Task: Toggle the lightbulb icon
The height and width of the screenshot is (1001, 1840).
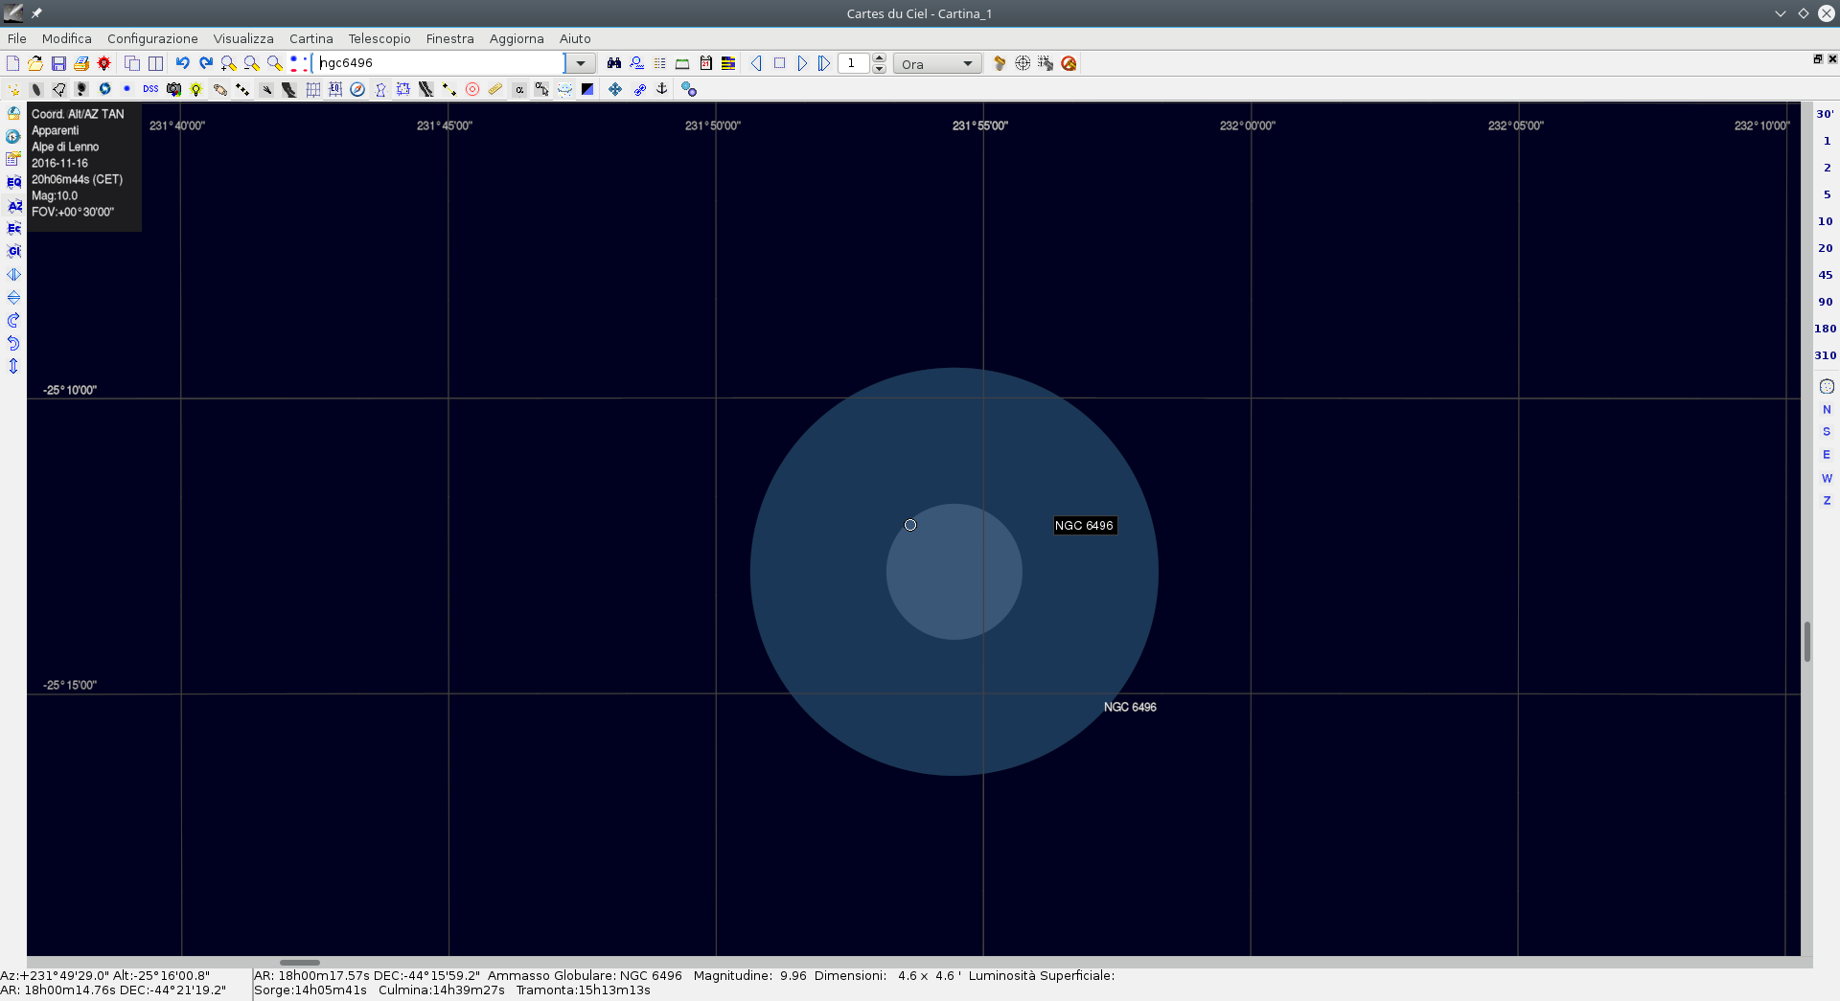Action: pos(196,89)
